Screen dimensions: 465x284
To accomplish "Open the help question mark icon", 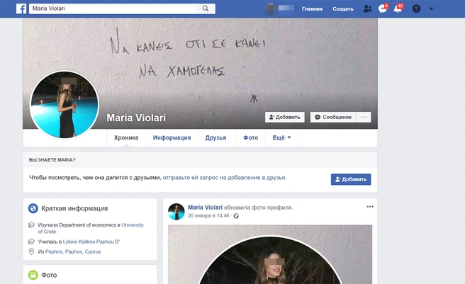I will (416, 9).
